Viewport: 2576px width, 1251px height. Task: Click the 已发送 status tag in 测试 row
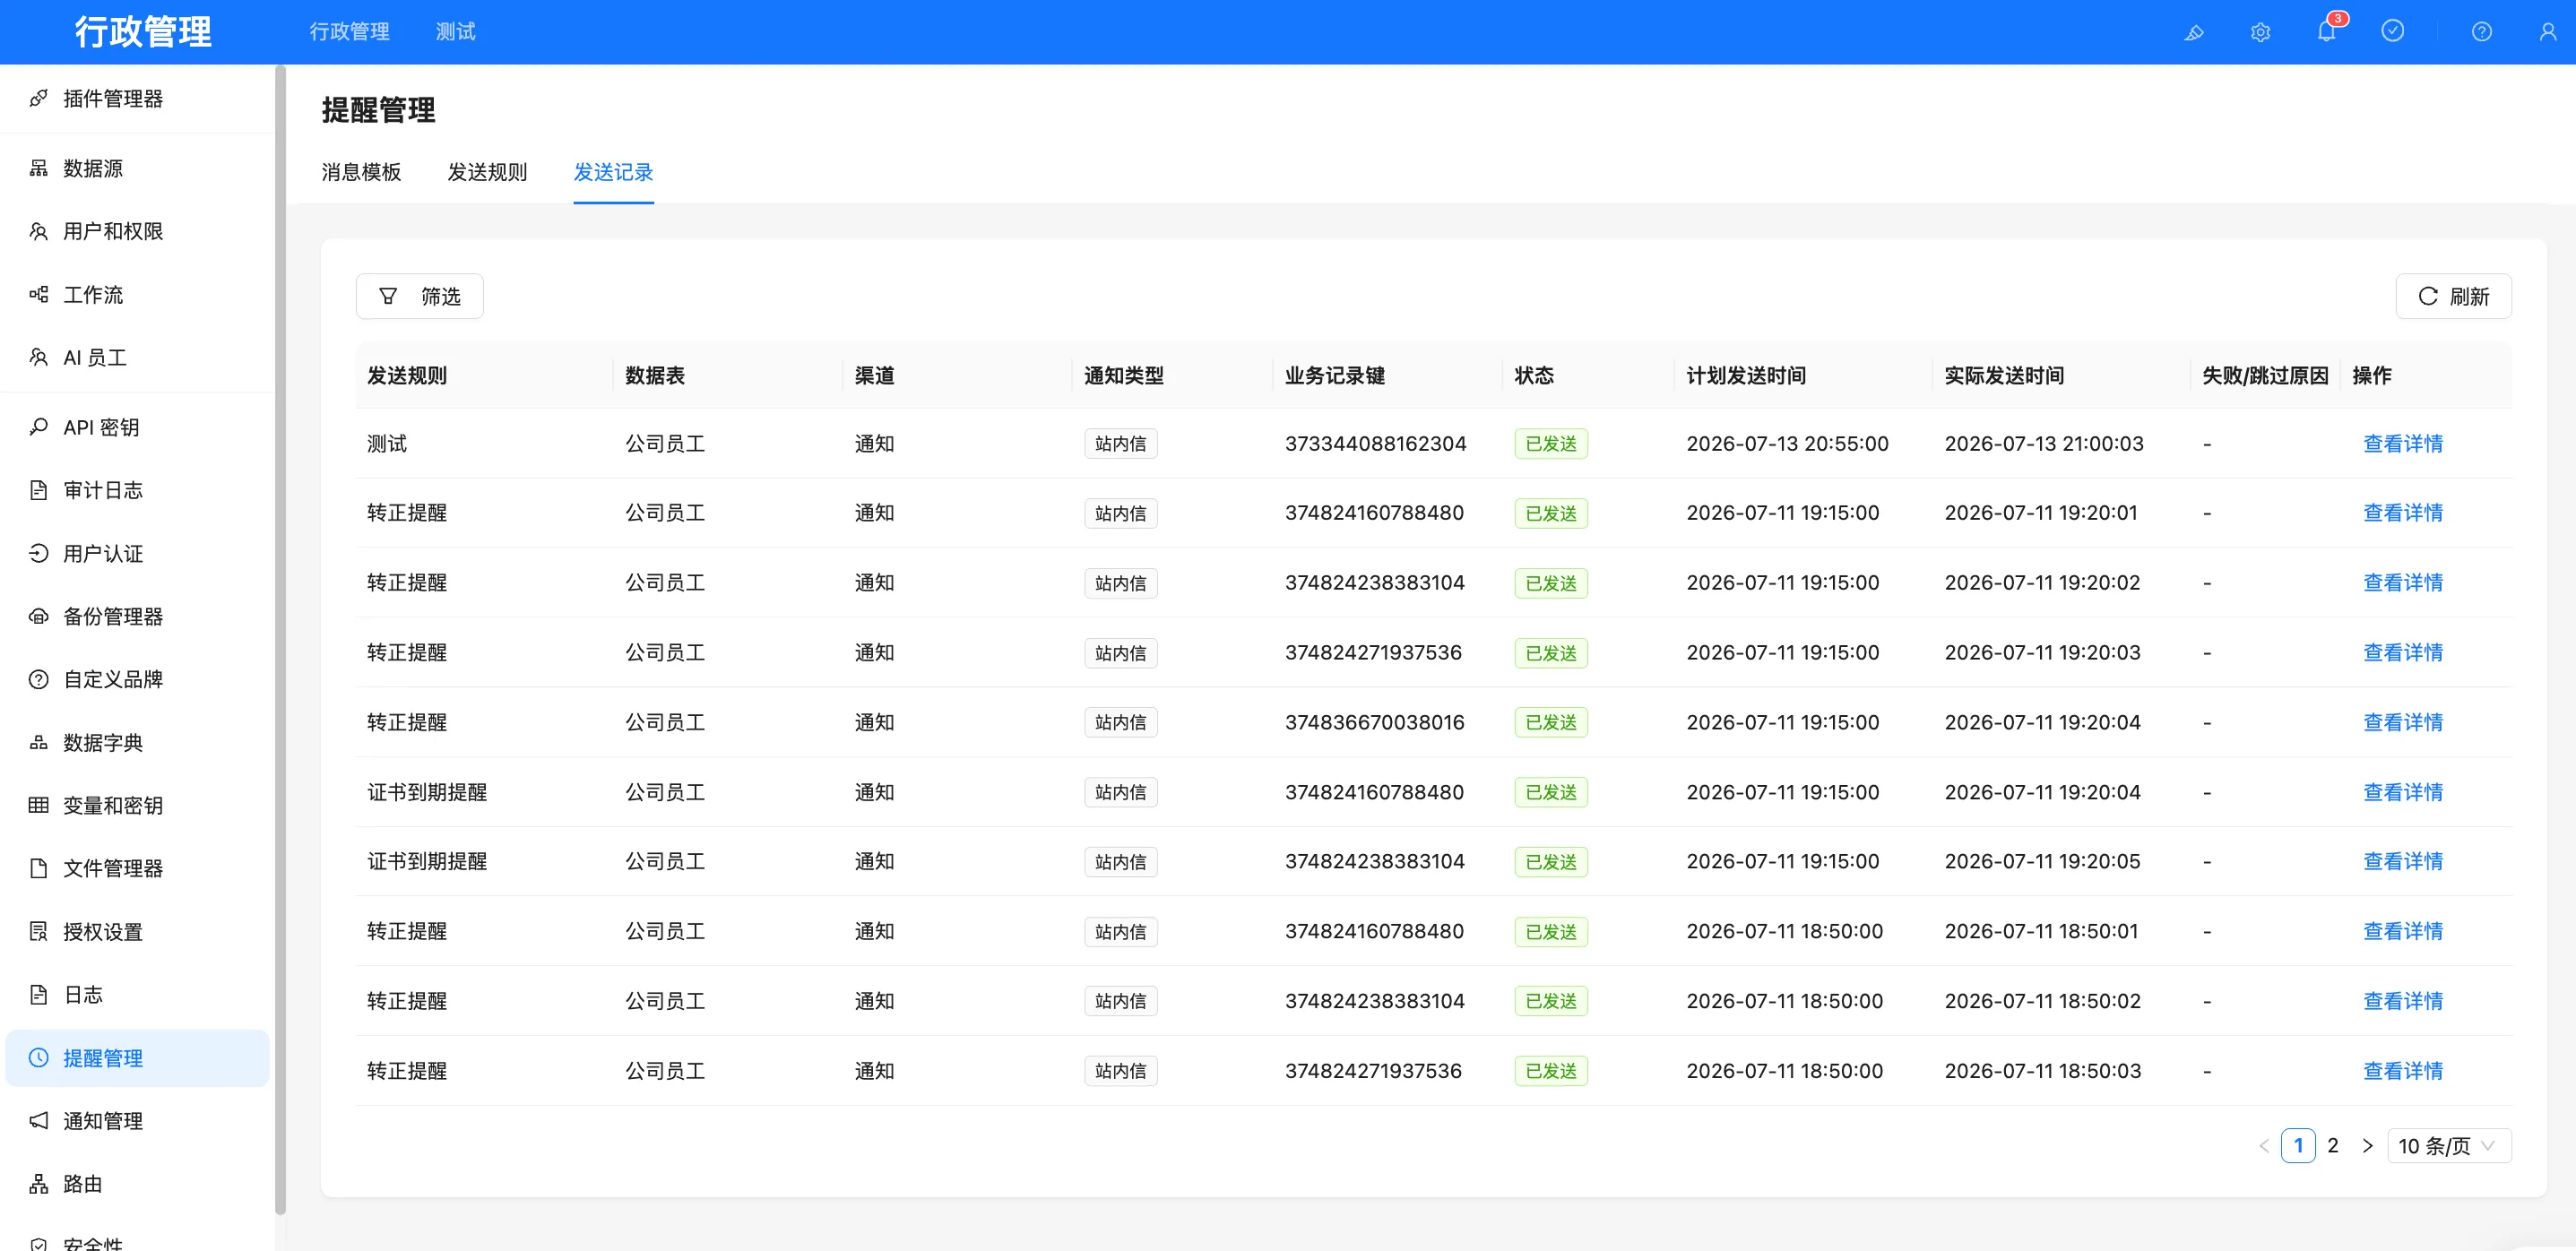1550,443
